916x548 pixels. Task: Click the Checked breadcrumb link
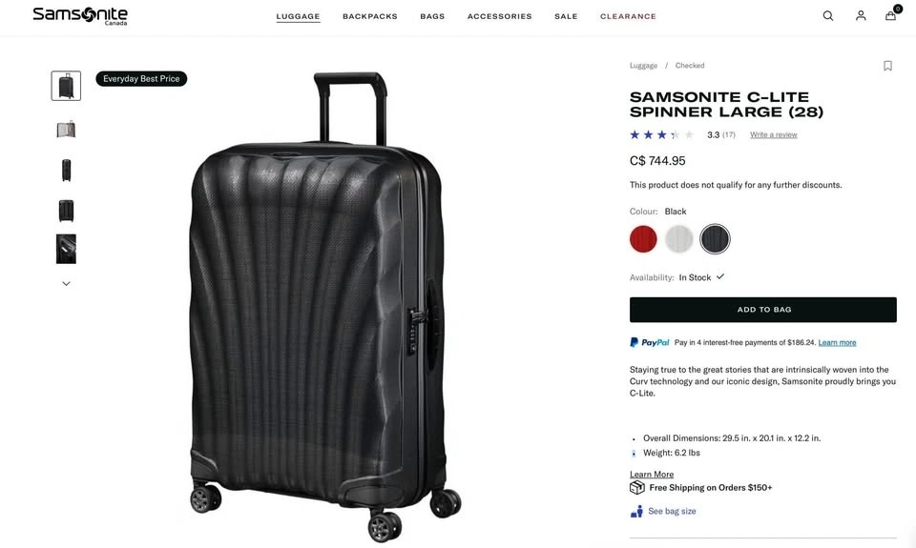[x=690, y=66]
